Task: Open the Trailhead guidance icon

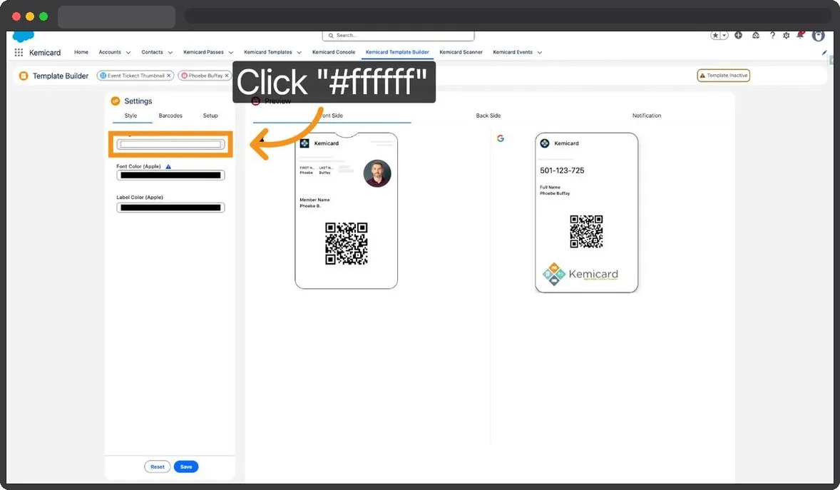Action: pyautogui.click(x=755, y=36)
